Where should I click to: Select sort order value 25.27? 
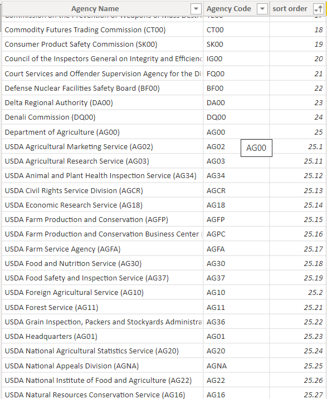pyautogui.click(x=297, y=393)
